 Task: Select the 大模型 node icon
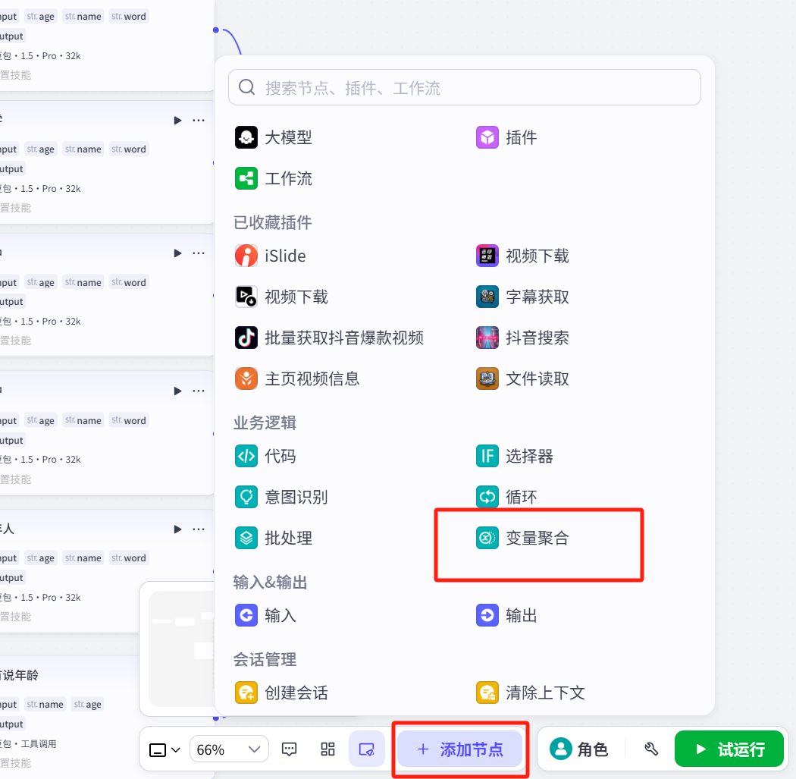pos(246,137)
